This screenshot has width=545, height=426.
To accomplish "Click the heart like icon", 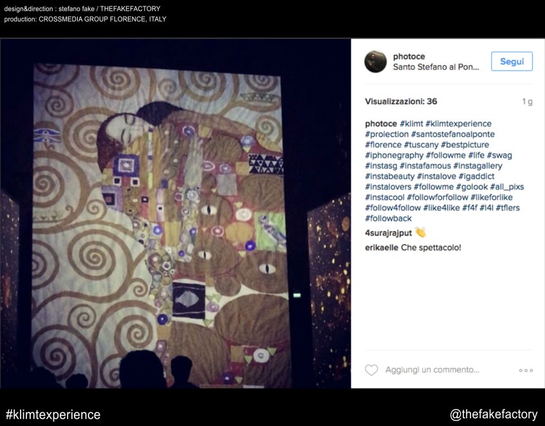I will (x=371, y=370).
